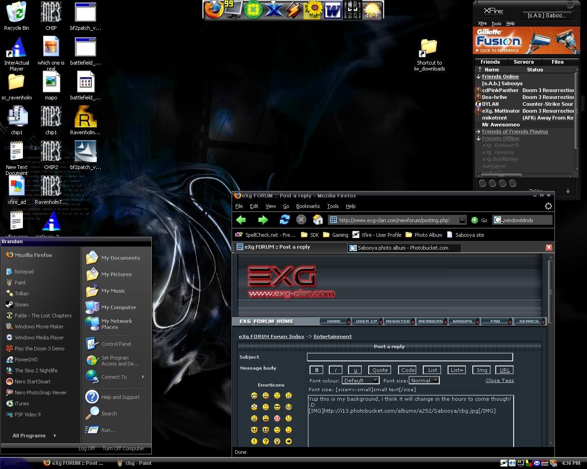Switch to Servers tab in Xfire
The width and height of the screenshot is (587, 469).
(524, 62)
